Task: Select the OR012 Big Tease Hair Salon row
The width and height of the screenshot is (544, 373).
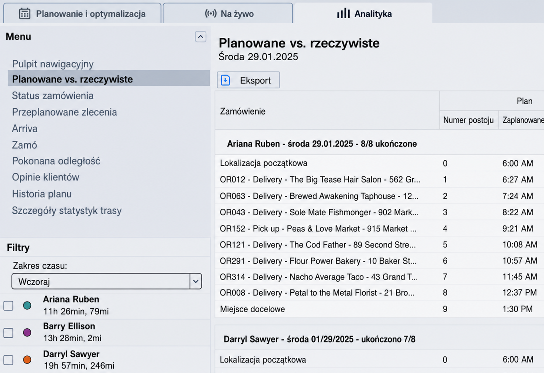Action: pyautogui.click(x=379, y=180)
